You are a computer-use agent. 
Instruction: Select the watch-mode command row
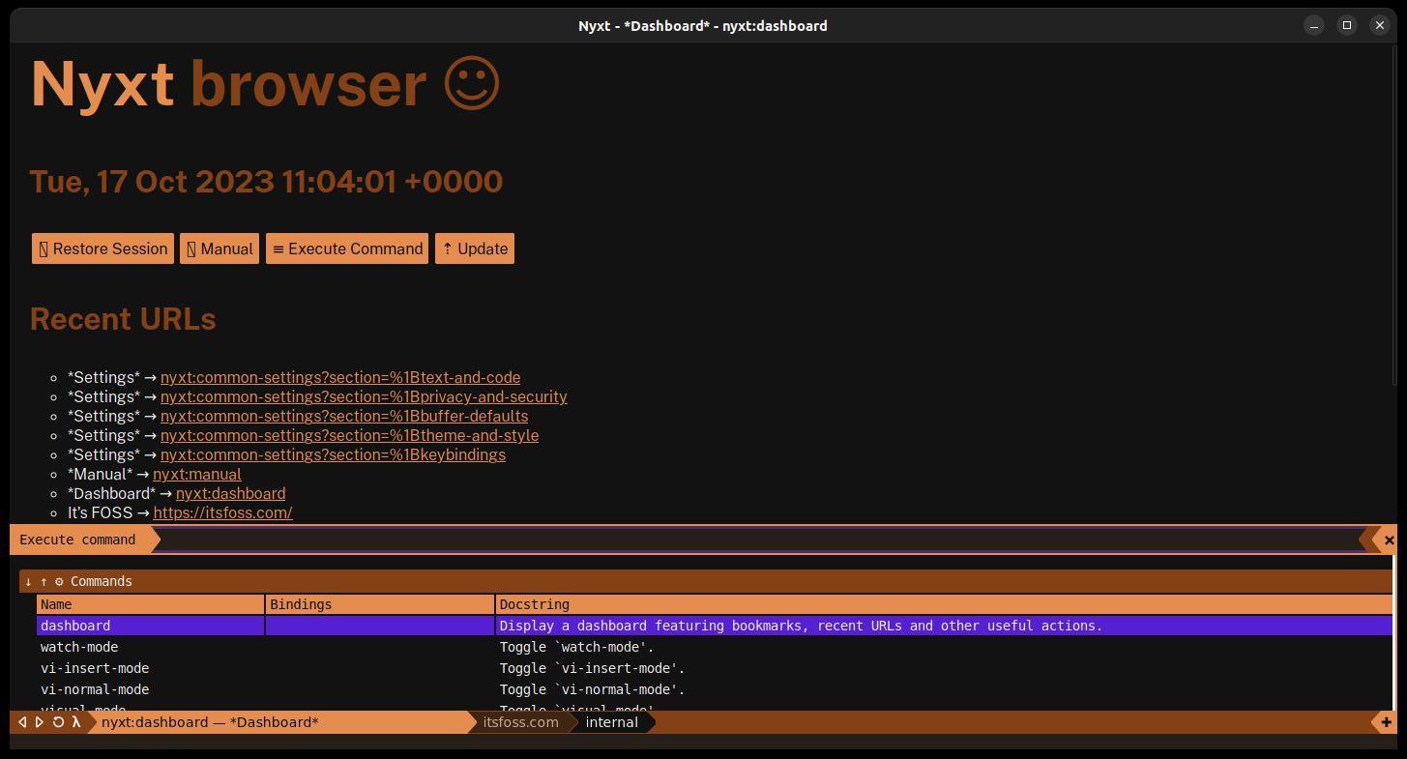pyautogui.click(x=715, y=647)
